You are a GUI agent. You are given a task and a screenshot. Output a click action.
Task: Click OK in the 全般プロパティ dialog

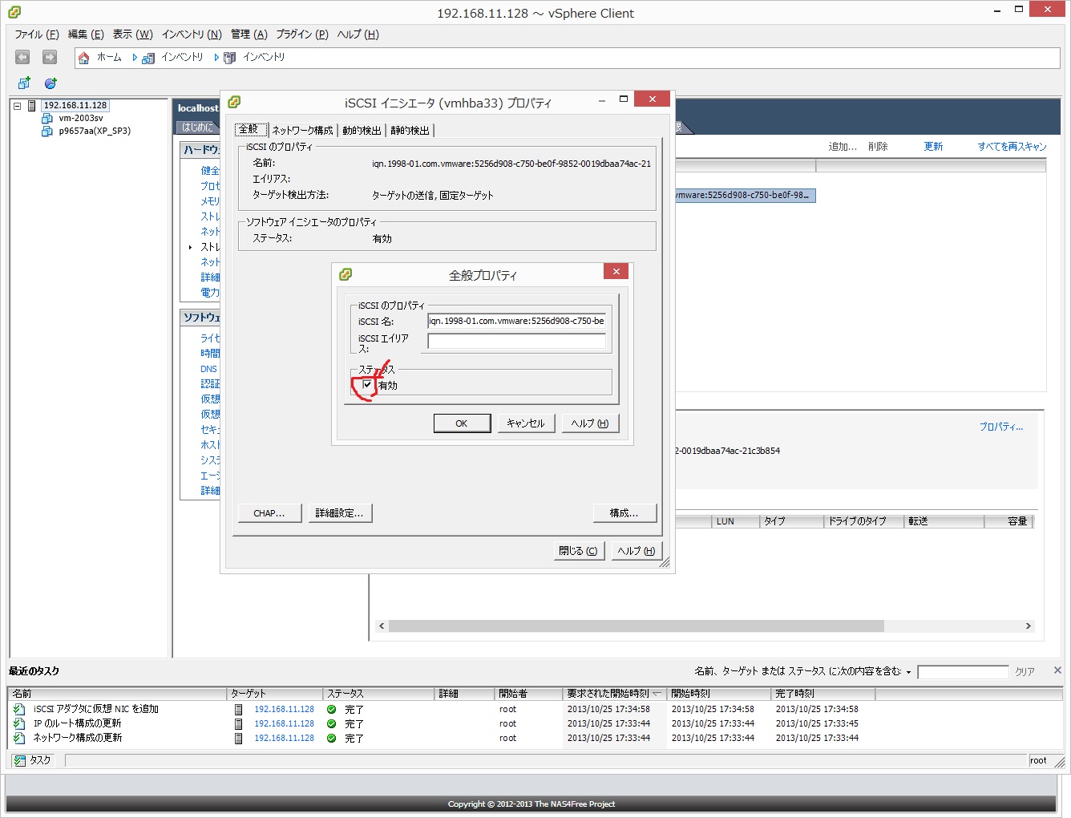pos(462,423)
